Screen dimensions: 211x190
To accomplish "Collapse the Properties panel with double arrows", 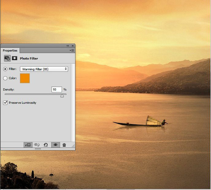I will pos(67,46).
